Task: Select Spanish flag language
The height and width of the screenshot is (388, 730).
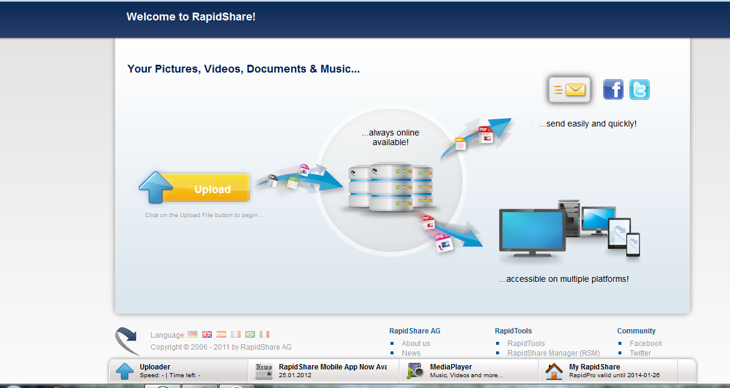Action: [x=221, y=335]
